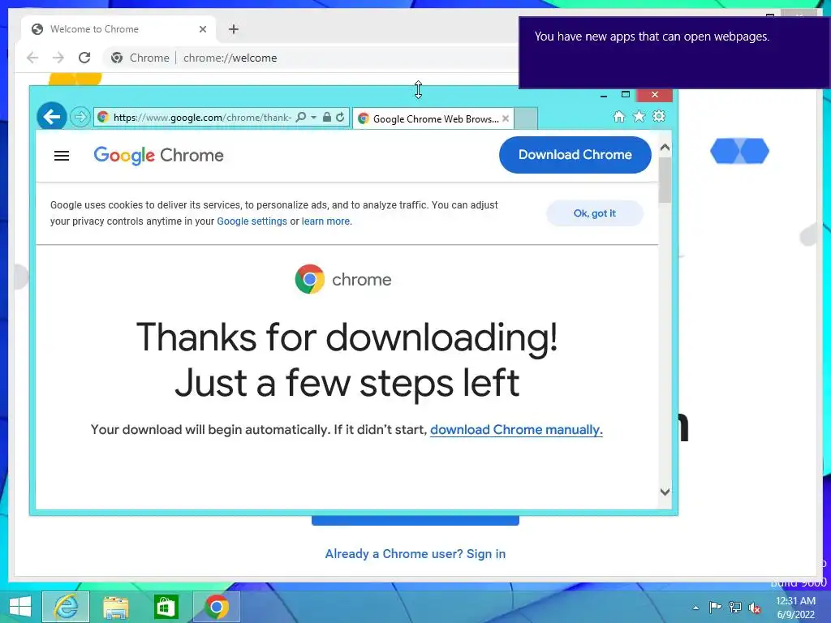Viewport: 831px width, 623px height.
Task: Click the IE scrollbar down arrow
Action: click(665, 492)
